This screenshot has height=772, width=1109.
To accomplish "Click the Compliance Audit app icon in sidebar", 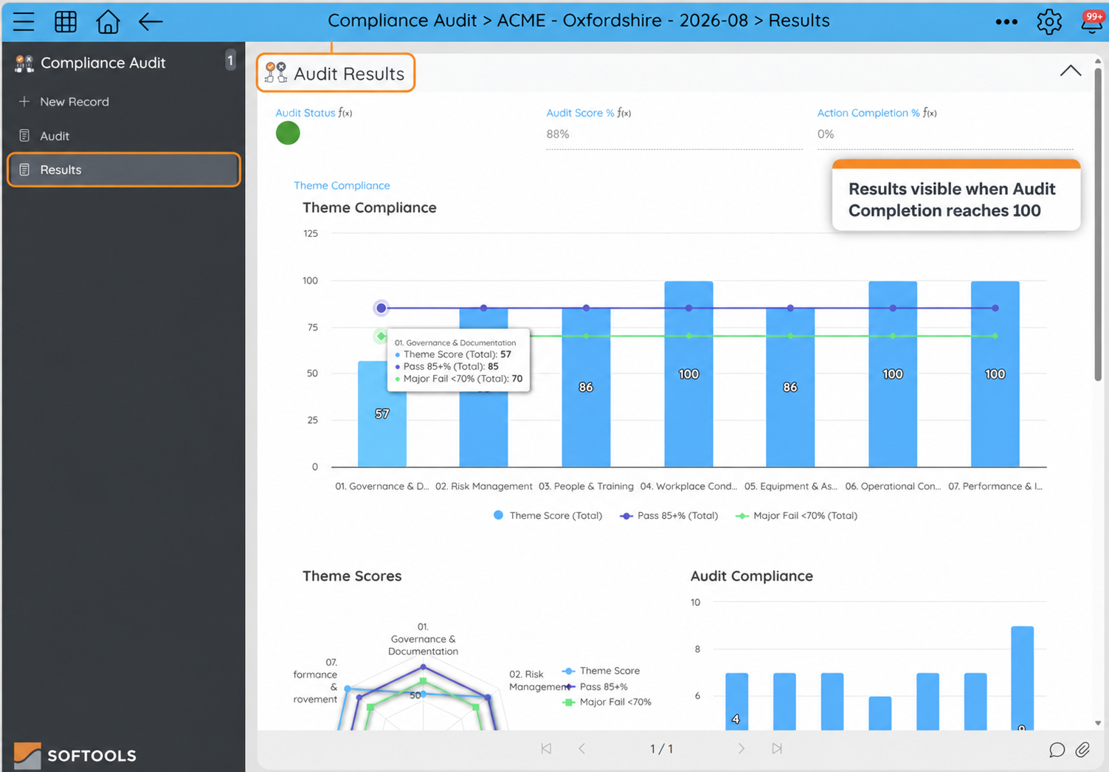I will point(24,63).
